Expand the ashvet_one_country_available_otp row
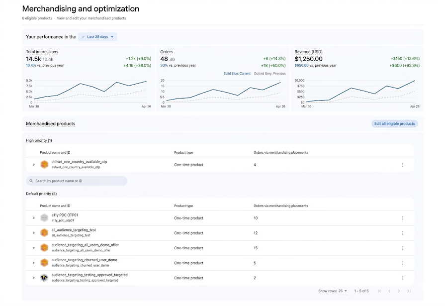This screenshot has width=445, height=306. [34, 165]
